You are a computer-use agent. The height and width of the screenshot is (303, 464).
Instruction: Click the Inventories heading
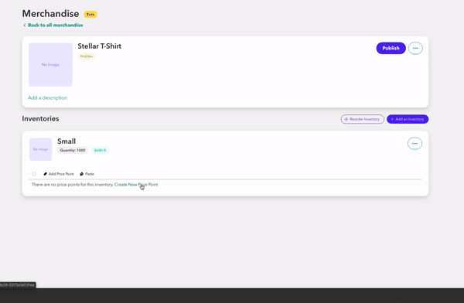tap(40, 119)
